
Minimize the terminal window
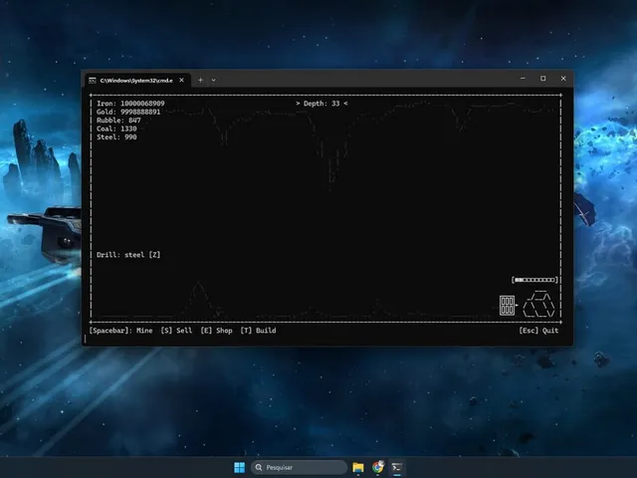pos(523,79)
